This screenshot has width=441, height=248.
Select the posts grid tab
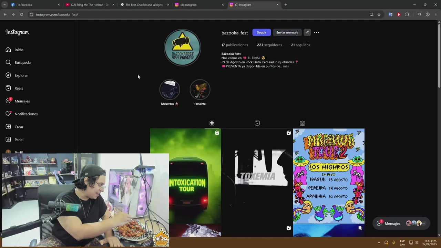pyautogui.click(x=212, y=123)
